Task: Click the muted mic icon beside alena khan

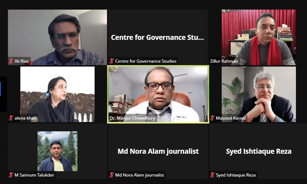Action: 11,118
